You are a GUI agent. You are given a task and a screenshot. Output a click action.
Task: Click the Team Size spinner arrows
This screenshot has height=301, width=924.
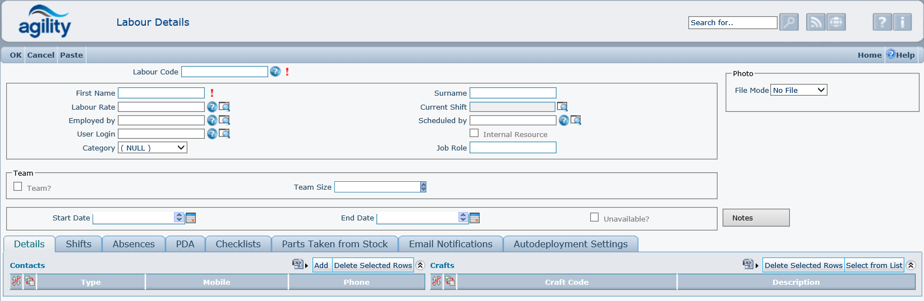[x=424, y=187]
